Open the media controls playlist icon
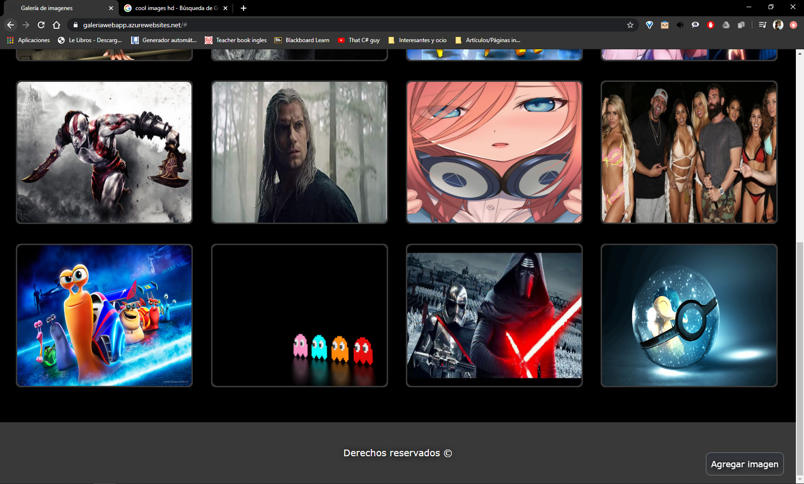Image resolution: width=804 pixels, height=484 pixels. (x=763, y=25)
